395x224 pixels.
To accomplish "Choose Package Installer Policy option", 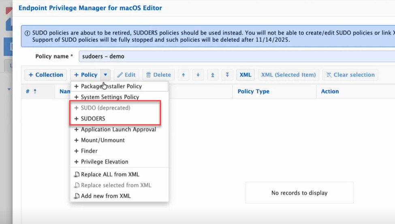I will pyautogui.click(x=111, y=86).
